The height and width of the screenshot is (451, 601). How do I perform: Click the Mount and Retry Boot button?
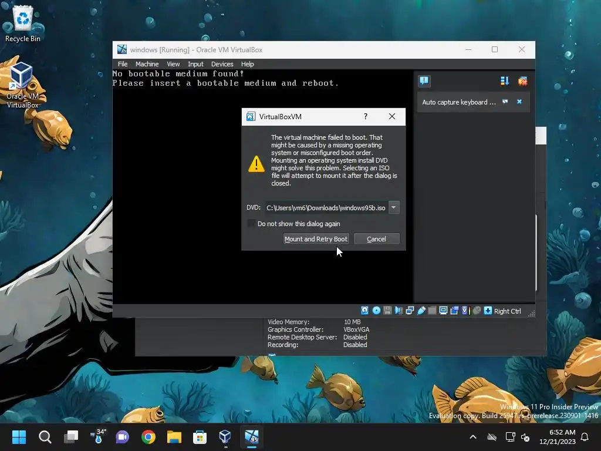tap(316, 239)
